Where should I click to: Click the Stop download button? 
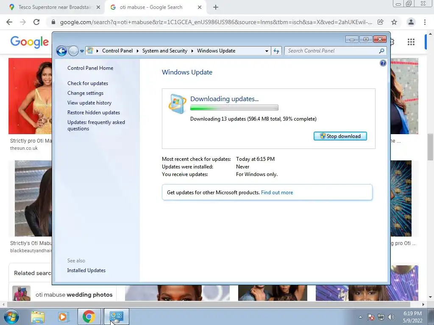pos(340,136)
